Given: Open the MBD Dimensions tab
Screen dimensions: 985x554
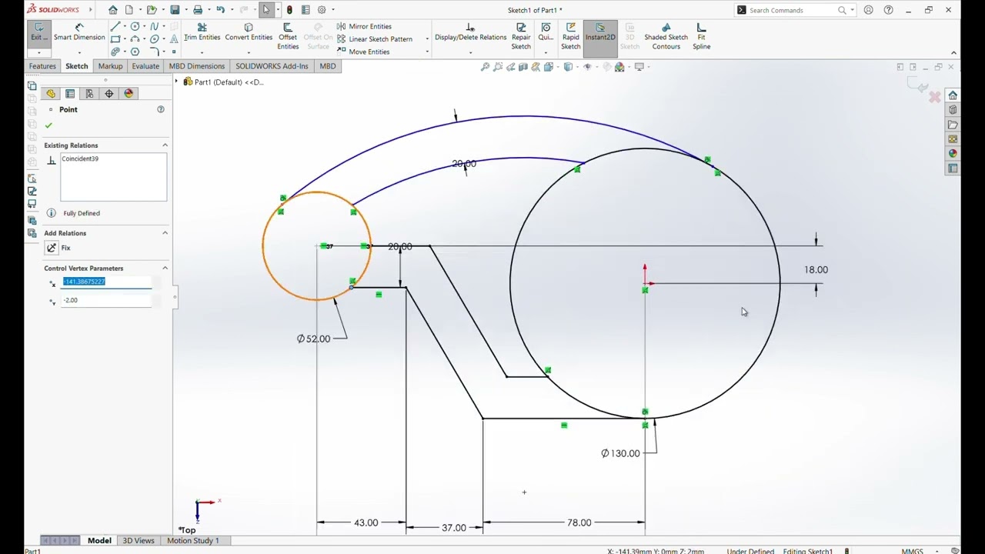Looking at the screenshot, I should (196, 66).
